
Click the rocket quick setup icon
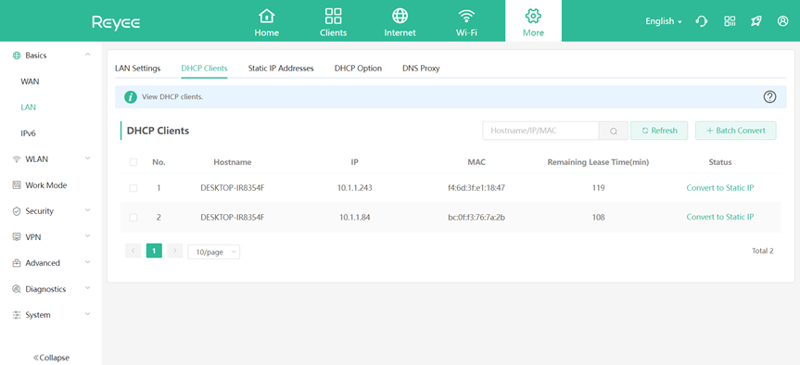pyautogui.click(x=756, y=21)
